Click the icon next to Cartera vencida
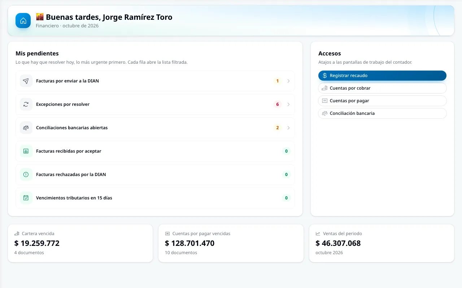The image size is (462, 288). pyautogui.click(x=17, y=234)
